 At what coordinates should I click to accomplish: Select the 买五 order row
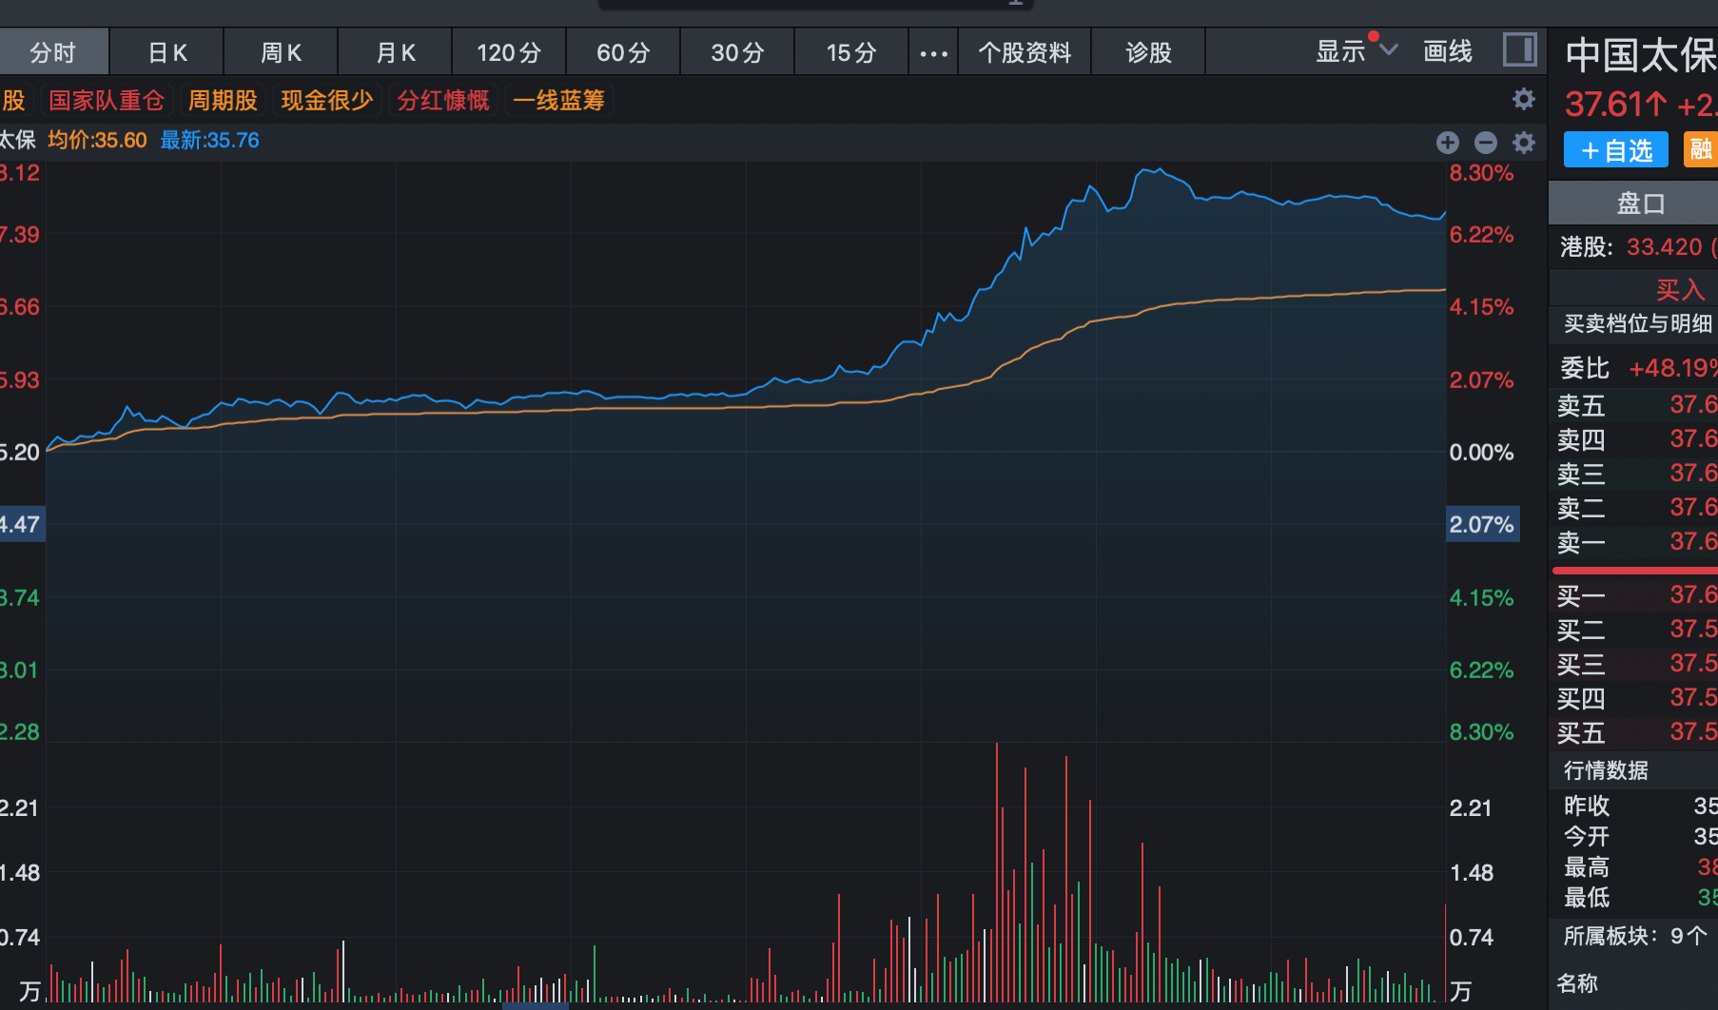click(x=1634, y=732)
